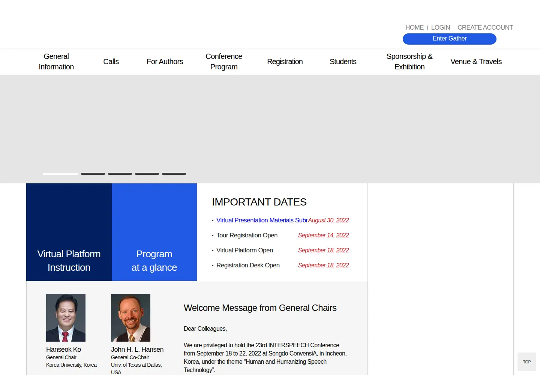This screenshot has width=540, height=375.
Task: Select the second carousel slide indicator
Action: [93, 174]
